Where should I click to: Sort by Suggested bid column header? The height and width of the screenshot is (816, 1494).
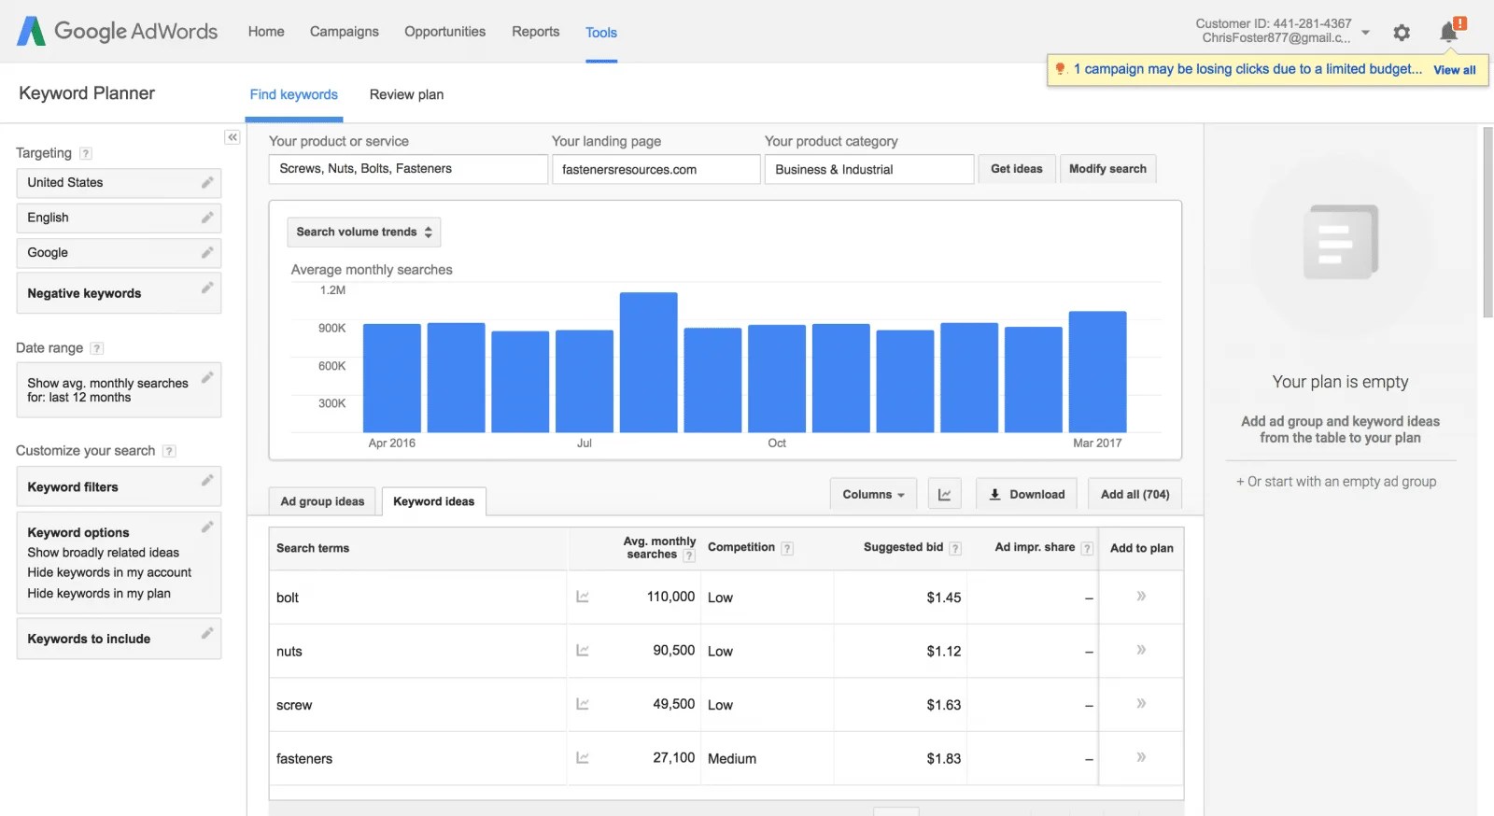pyautogui.click(x=903, y=547)
